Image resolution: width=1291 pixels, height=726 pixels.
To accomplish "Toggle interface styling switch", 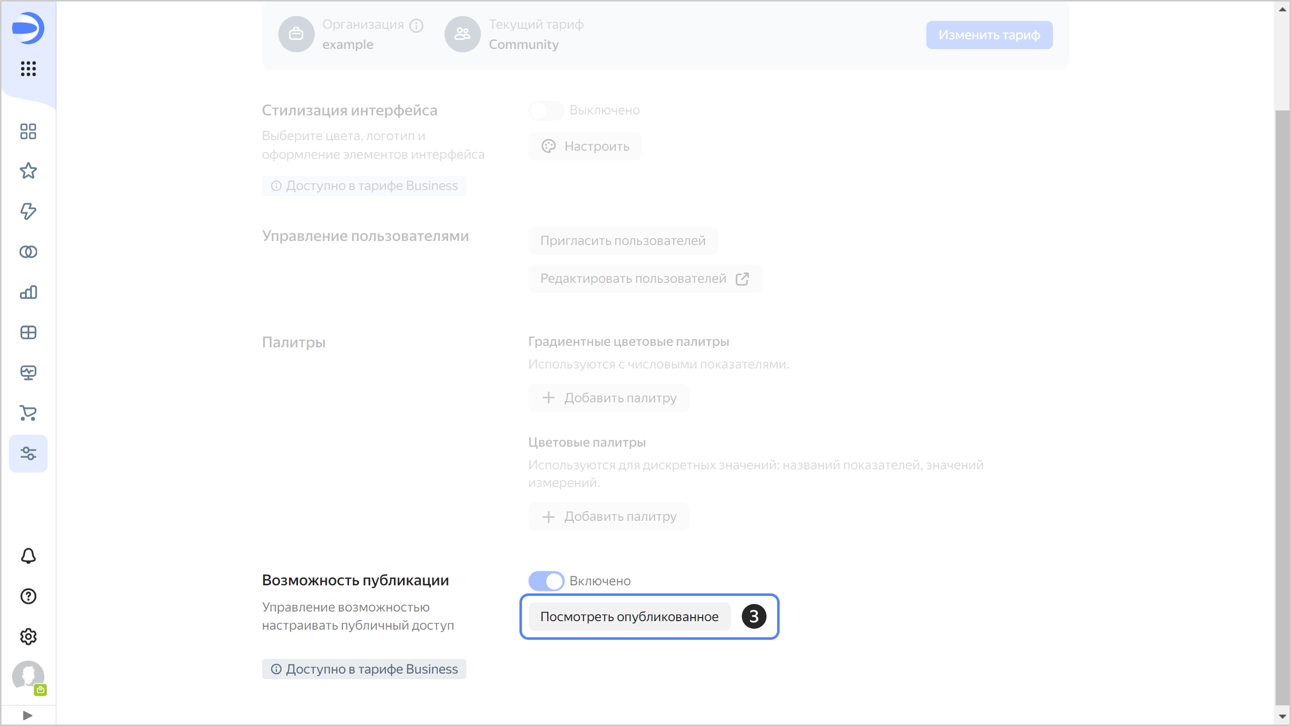I will (x=546, y=110).
